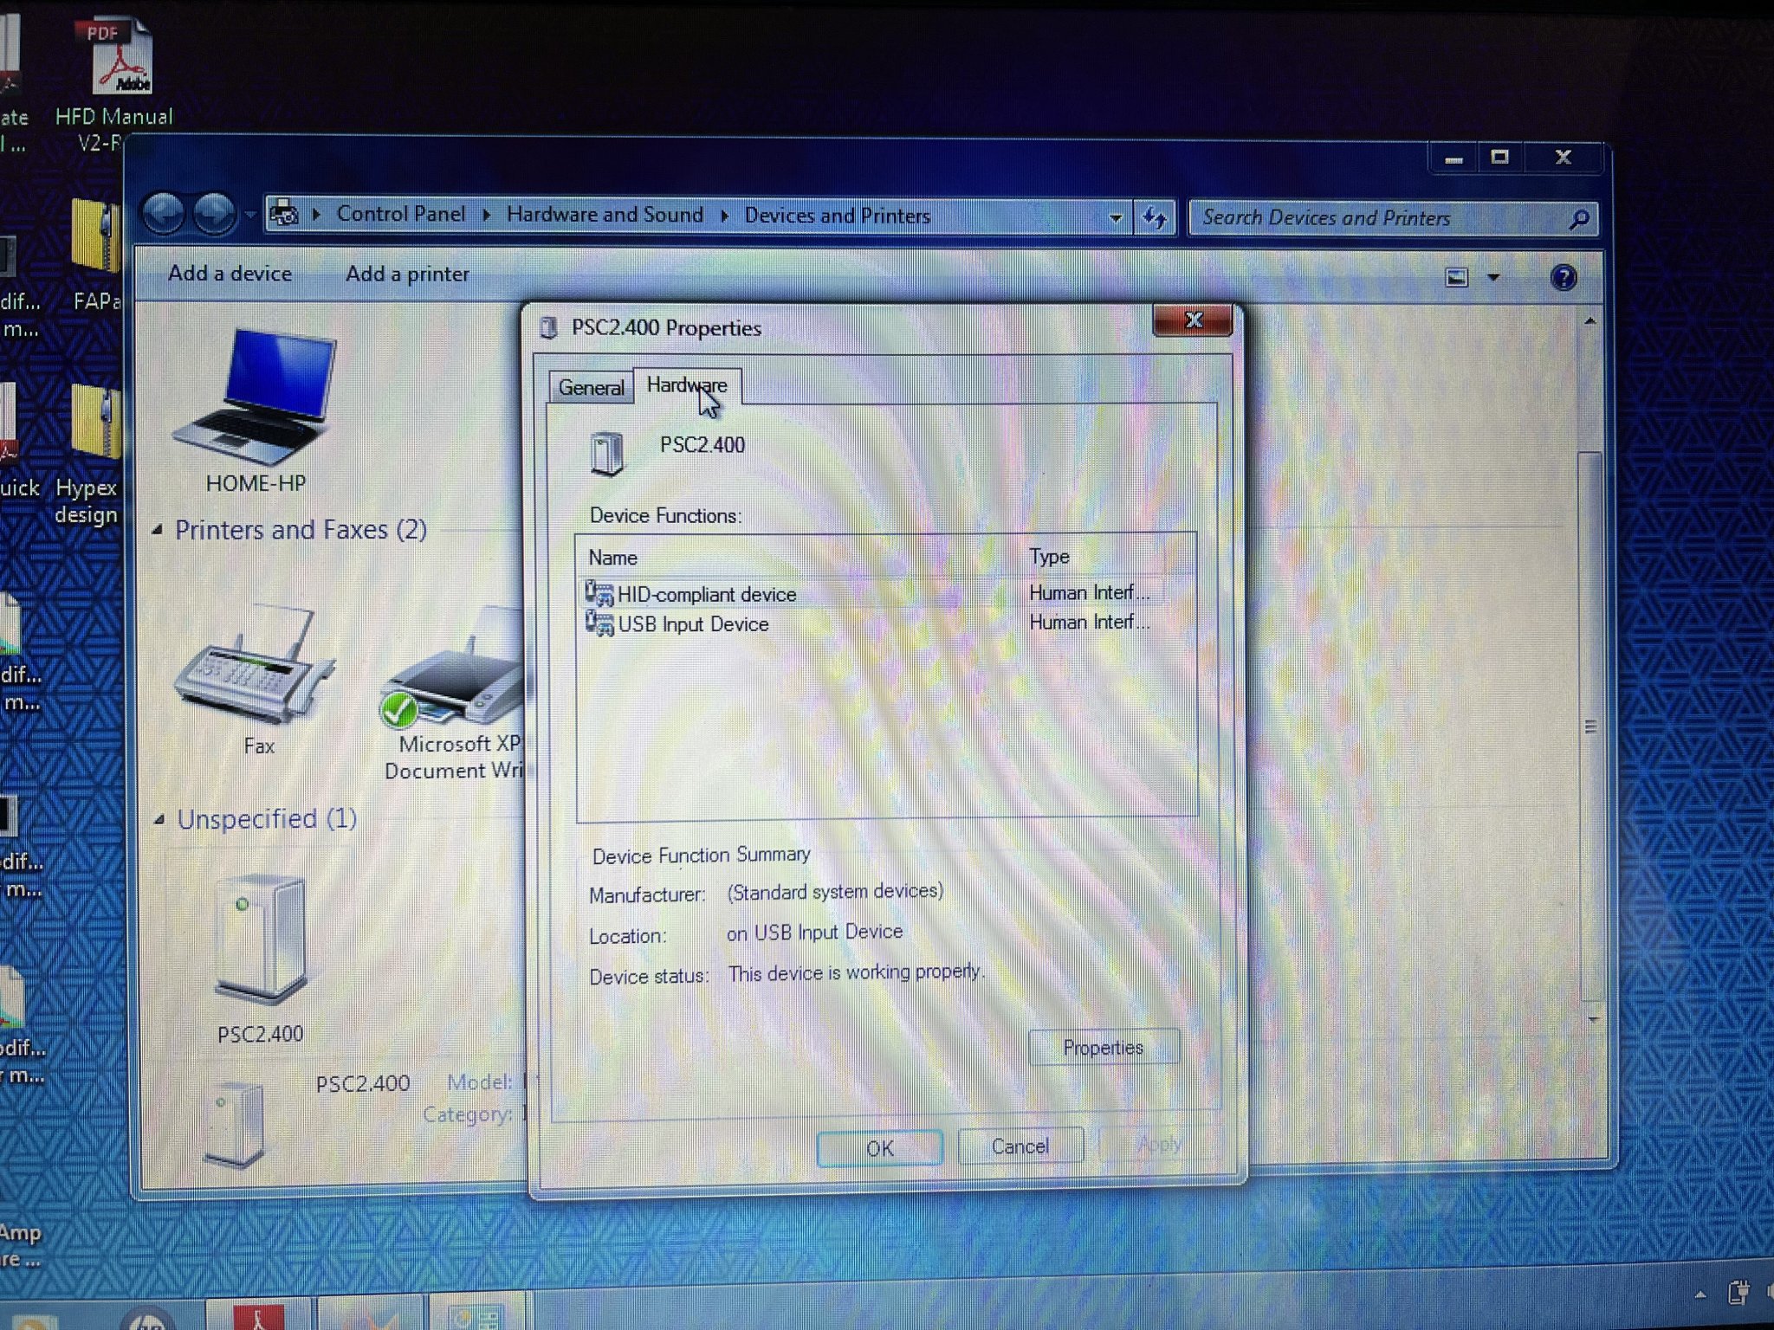
Task: Open the help question mark icon
Action: [1564, 277]
